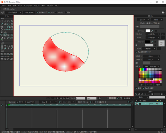Select the Both radio option
The width and height of the screenshot is (166, 133).
pyautogui.click(x=66, y=12)
